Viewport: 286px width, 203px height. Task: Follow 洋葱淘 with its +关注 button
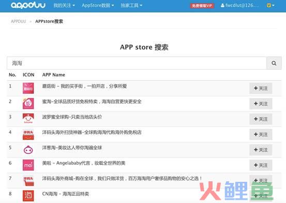[x=261, y=150]
